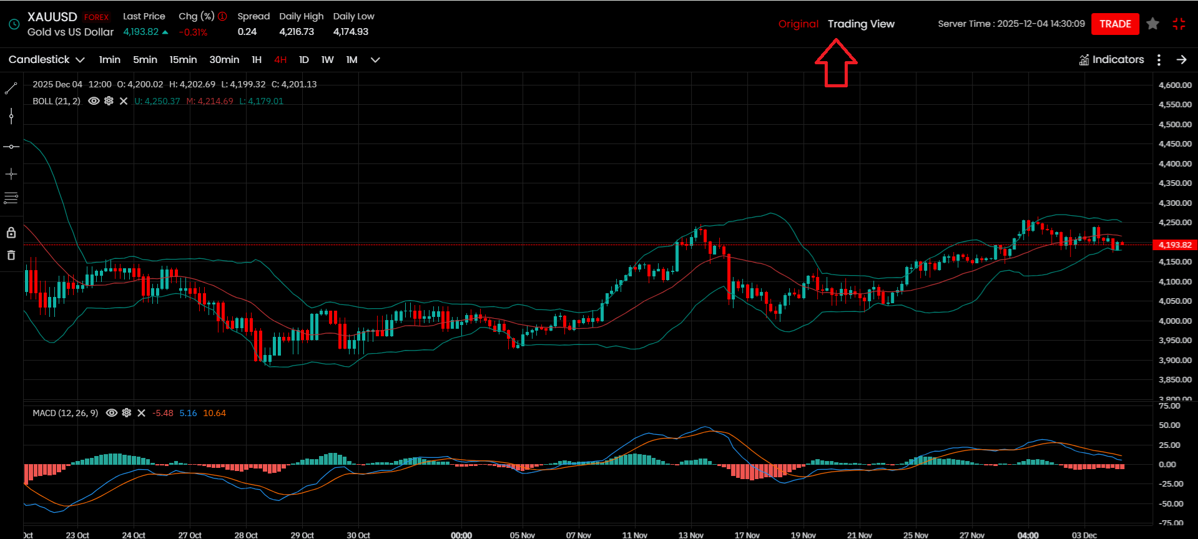Click the 4,193.82 current price label
The width and height of the screenshot is (1198, 539).
(1175, 245)
